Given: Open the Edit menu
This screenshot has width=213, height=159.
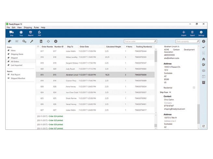Looking at the screenshot, I should (14, 27).
